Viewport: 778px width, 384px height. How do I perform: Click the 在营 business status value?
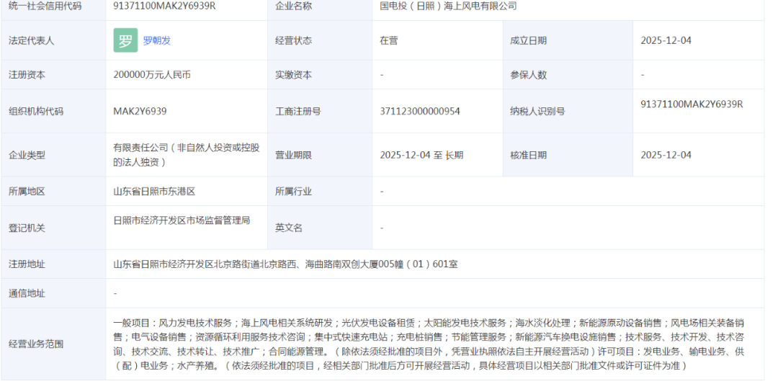click(389, 40)
